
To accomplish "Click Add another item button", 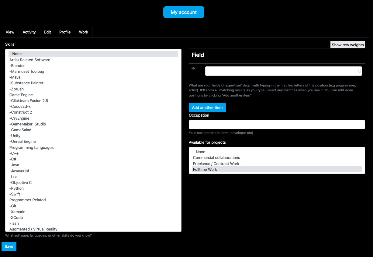I will tap(207, 107).
